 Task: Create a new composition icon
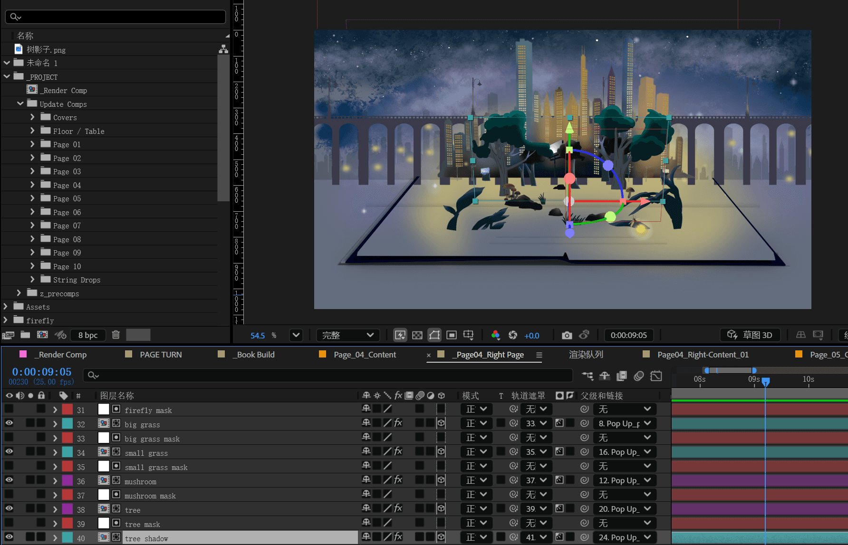pyautogui.click(x=42, y=335)
